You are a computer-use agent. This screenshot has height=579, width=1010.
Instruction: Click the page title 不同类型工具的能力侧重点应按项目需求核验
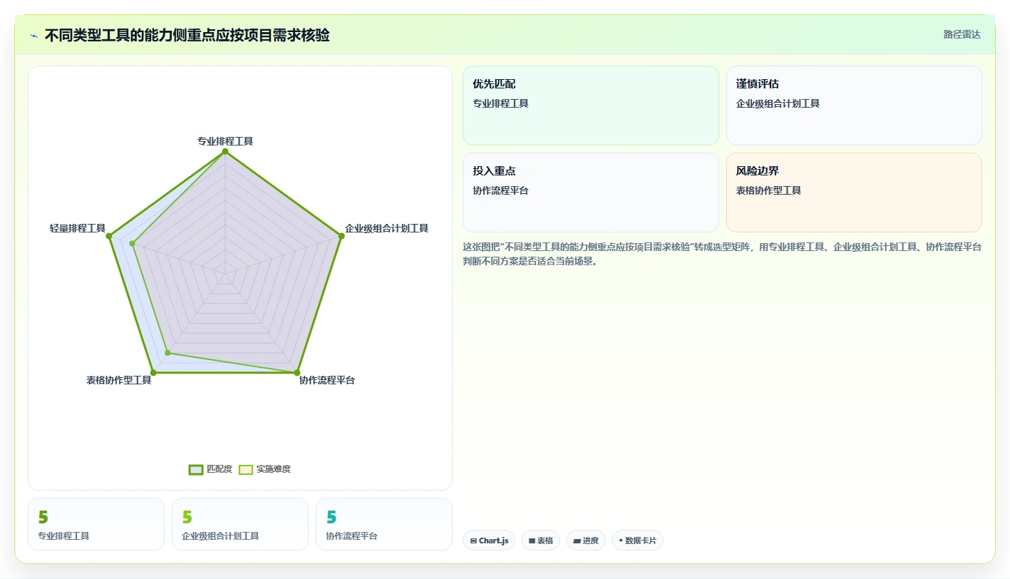point(187,36)
